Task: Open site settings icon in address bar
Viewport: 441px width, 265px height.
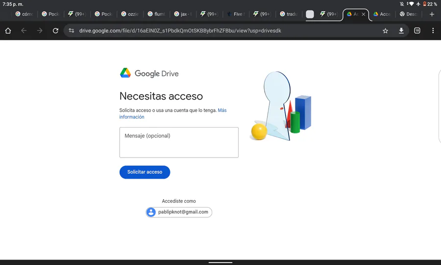Action: [72, 31]
